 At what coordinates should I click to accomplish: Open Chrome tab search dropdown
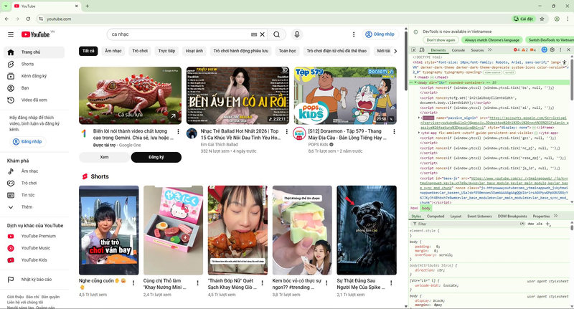click(6, 6)
